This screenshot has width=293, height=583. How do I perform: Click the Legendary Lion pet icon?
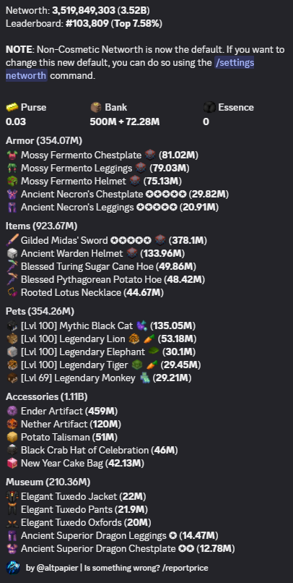click(x=12, y=339)
